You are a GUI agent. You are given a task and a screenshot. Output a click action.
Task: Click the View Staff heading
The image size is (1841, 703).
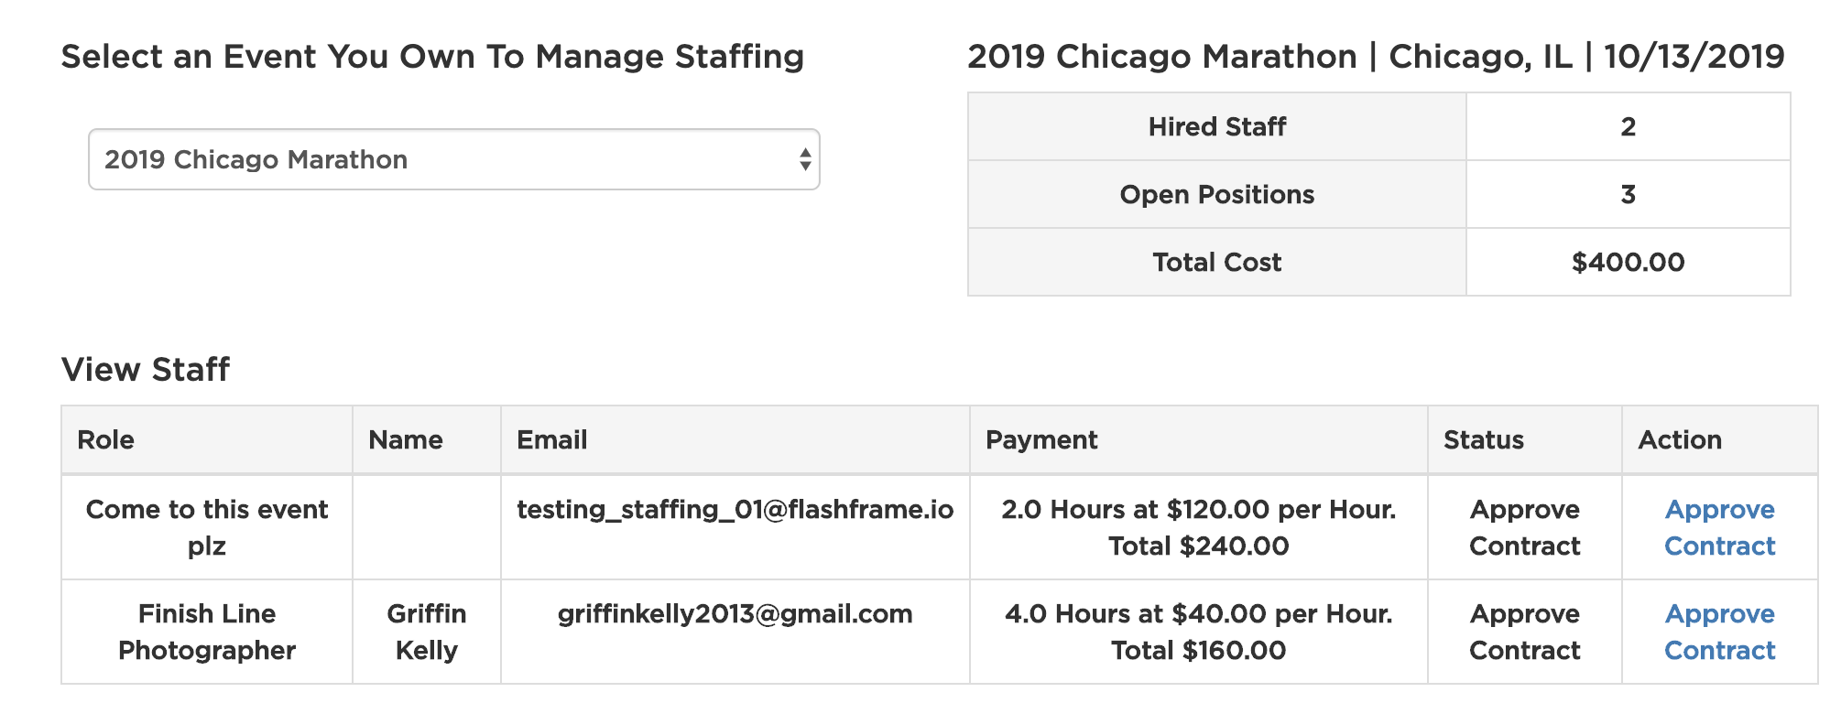click(146, 370)
